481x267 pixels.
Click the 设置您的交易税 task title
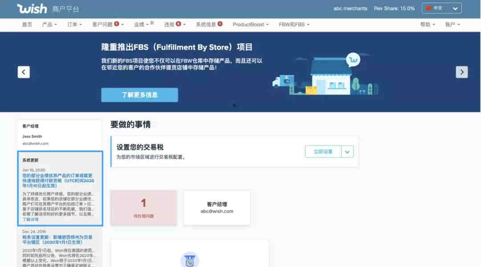[140, 147]
